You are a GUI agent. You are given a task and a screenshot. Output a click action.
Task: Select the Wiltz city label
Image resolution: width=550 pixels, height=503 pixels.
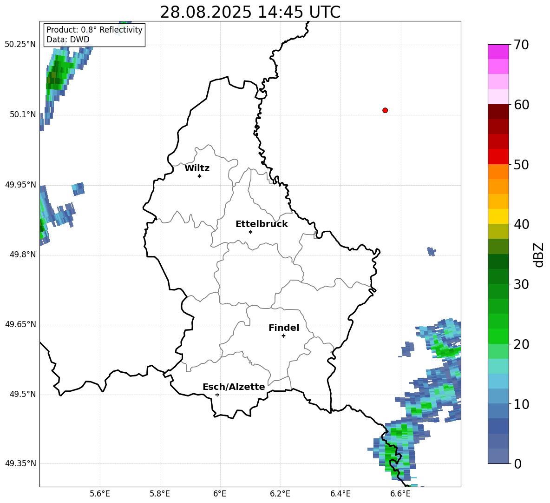point(197,168)
